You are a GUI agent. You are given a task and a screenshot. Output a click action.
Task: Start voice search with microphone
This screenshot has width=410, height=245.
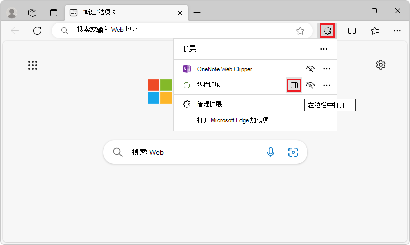coord(271,152)
